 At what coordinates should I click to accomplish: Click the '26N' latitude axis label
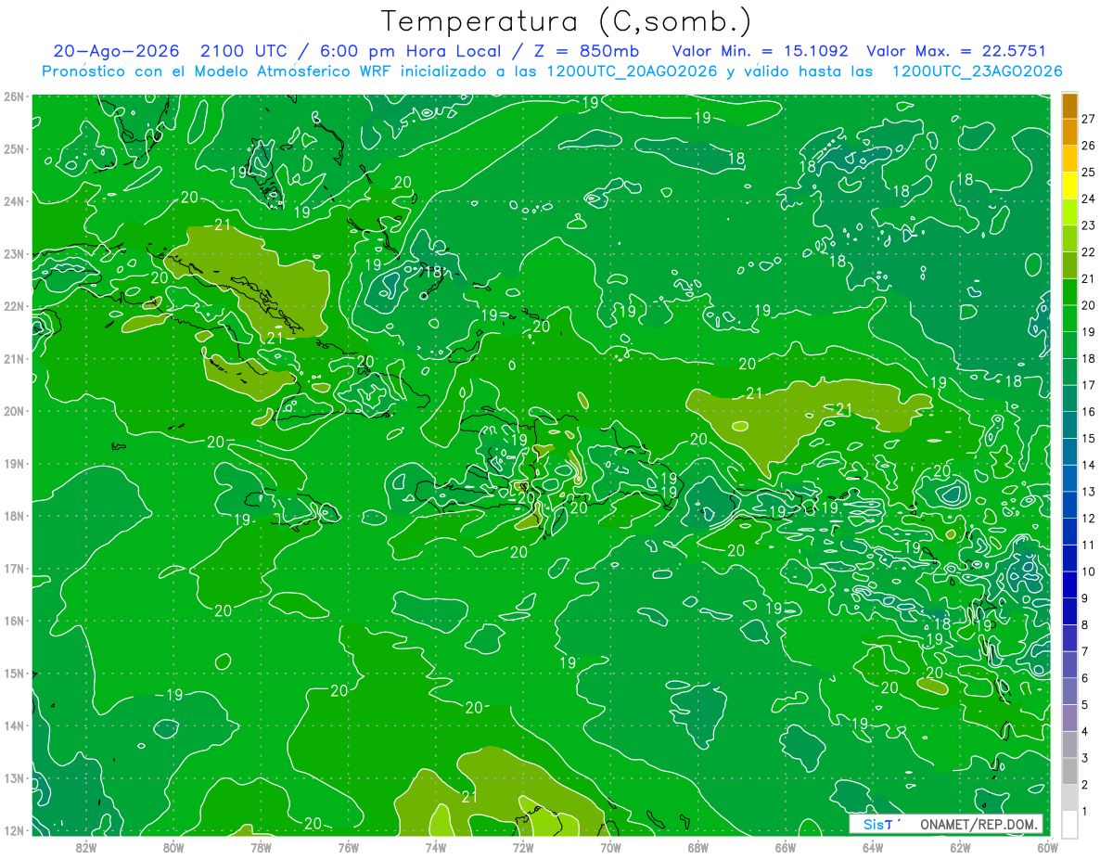tap(14, 96)
